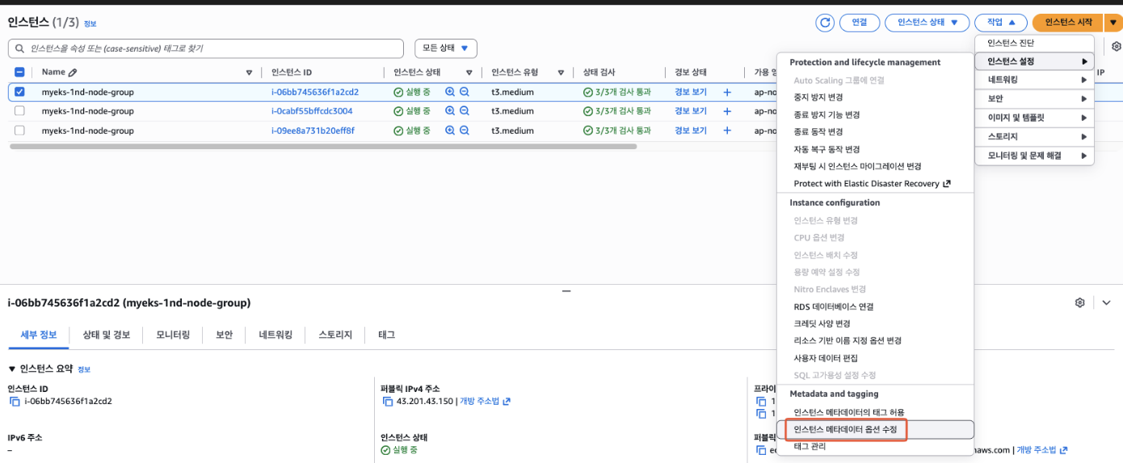
Task: Expand the 이미지 및 템플릿 submenu
Action: point(1034,118)
